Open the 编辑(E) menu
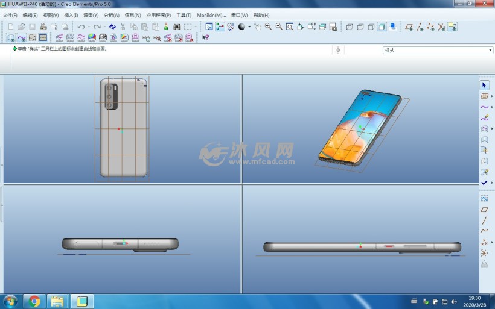 [30, 15]
